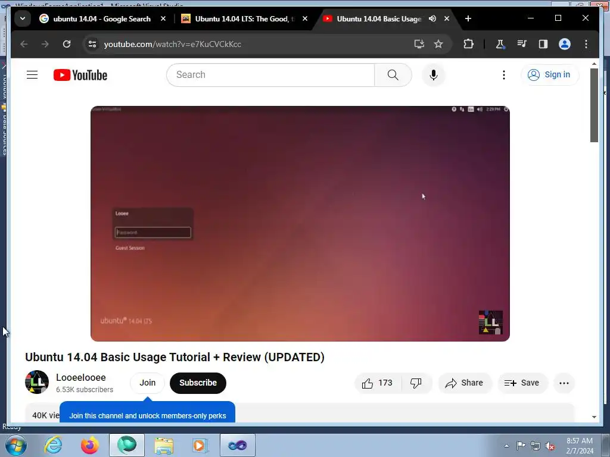The width and height of the screenshot is (610, 457).
Task: Click Join to become a member
Action: pyautogui.click(x=148, y=383)
